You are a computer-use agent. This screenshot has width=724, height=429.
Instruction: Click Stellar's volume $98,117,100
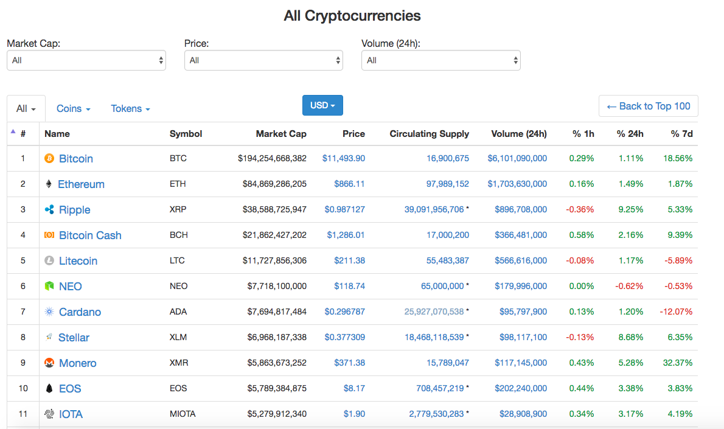(523, 337)
